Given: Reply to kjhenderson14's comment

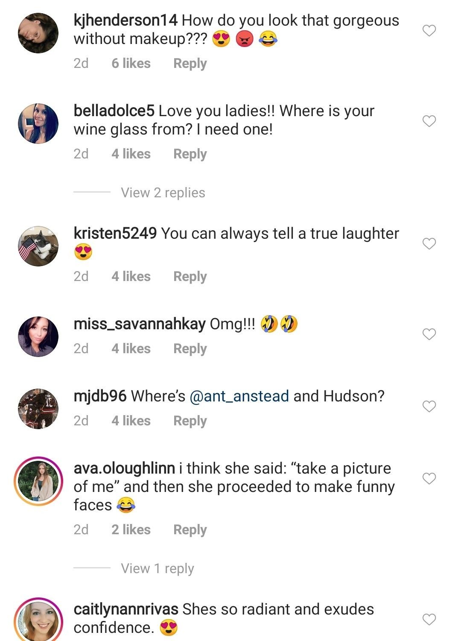Looking at the screenshot, I should coord(190,63).
